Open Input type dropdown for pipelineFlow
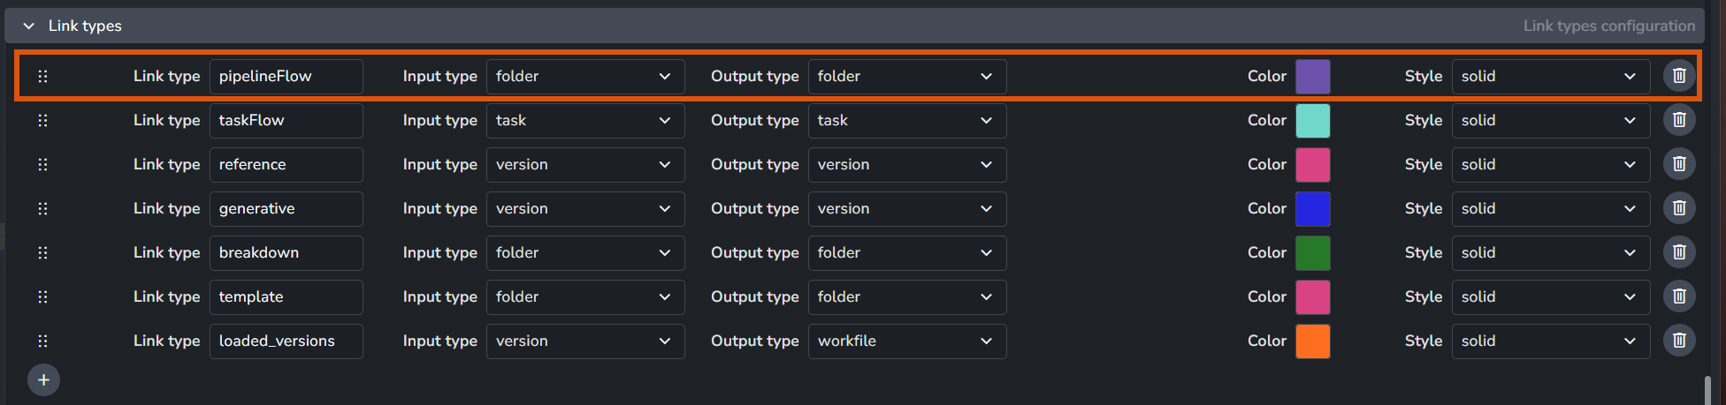This screenshot has height=405, width=1726. [584, 77]
